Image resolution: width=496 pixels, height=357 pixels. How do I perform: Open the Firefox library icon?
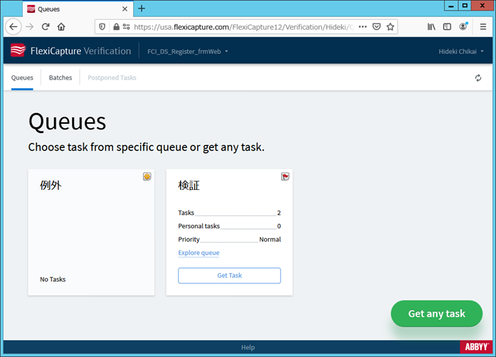point(431,27)
